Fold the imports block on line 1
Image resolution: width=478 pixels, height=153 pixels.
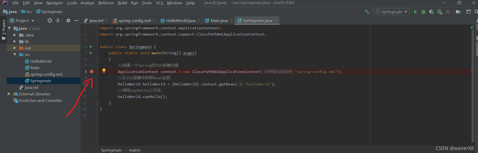coord(98,28)
